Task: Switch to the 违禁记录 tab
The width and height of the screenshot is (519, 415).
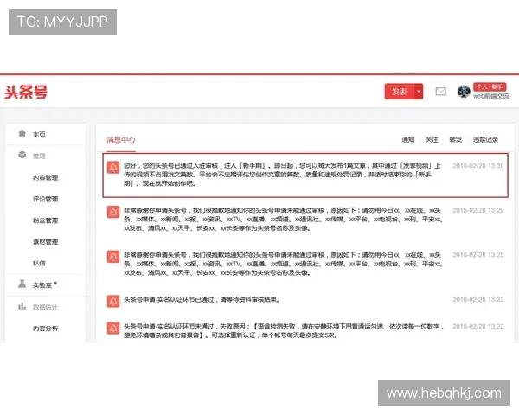Action: pos(485,140)
